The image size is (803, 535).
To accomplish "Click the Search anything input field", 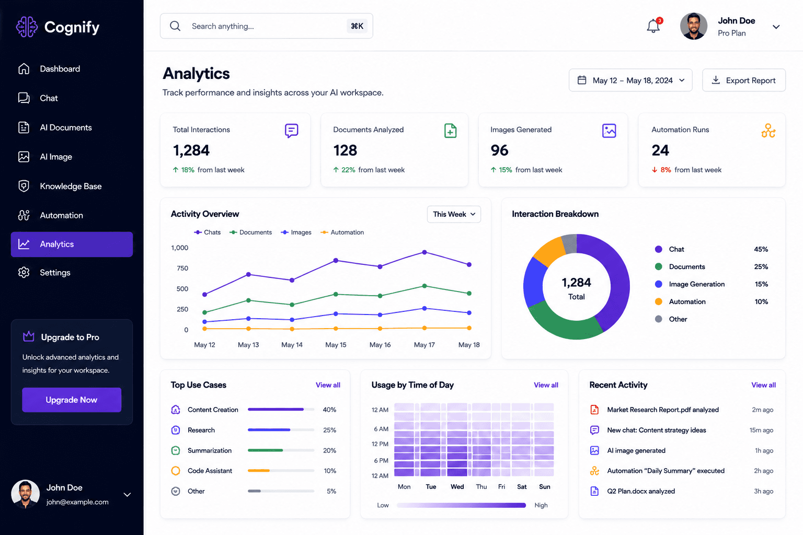I will point(267,26).
